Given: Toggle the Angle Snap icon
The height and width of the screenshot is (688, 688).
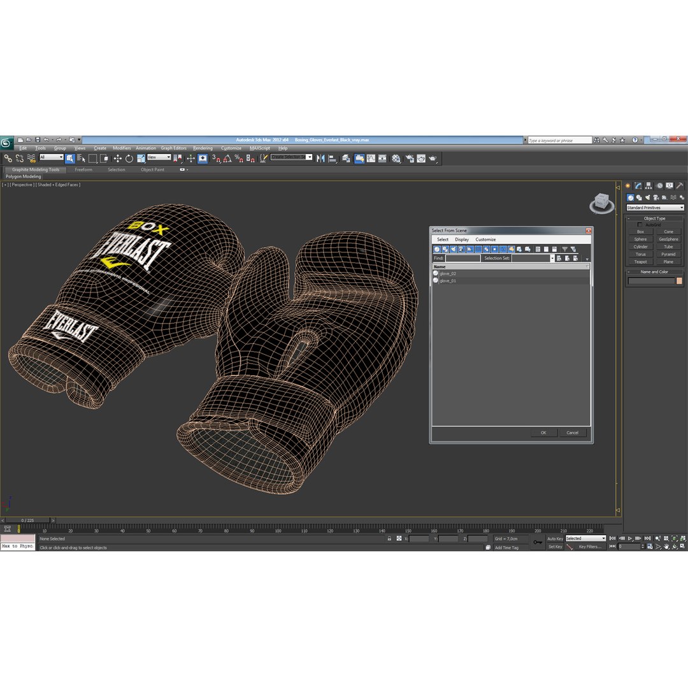Looking at the screenshot, I should pyautogui.click(x=227, y=159).
